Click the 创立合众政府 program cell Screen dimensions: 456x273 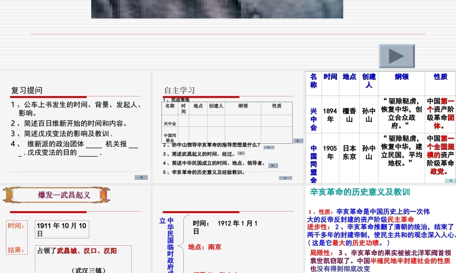[402, 113]
